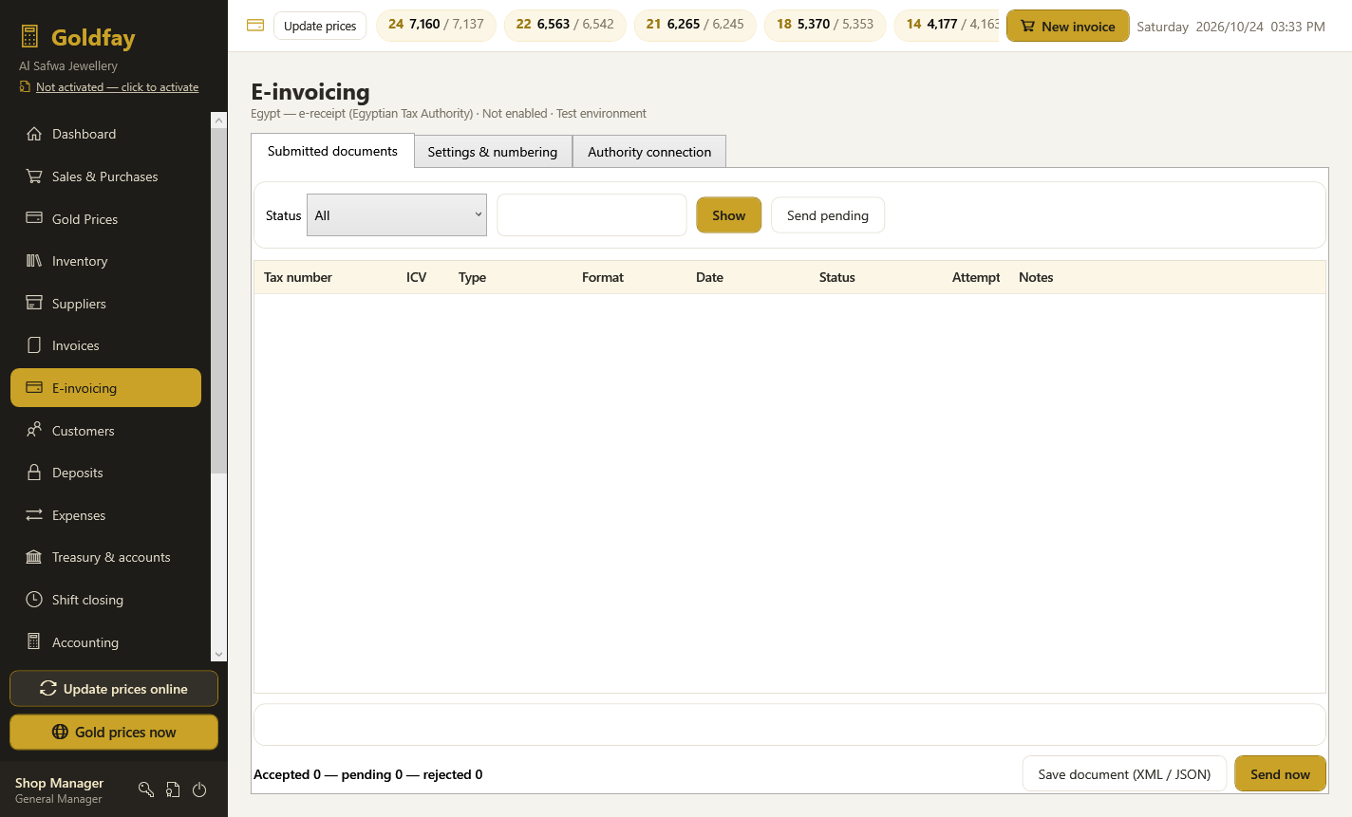Click the Send now button
The image size is (1352, 817).
pos(1280,774)
